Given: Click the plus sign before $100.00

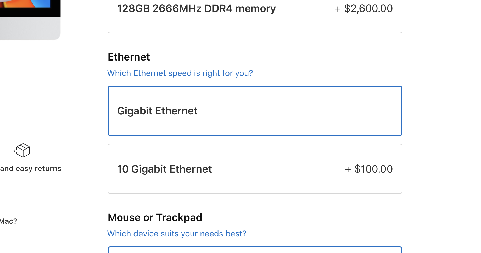Looking at the screenshot, I should click(348, 170).
